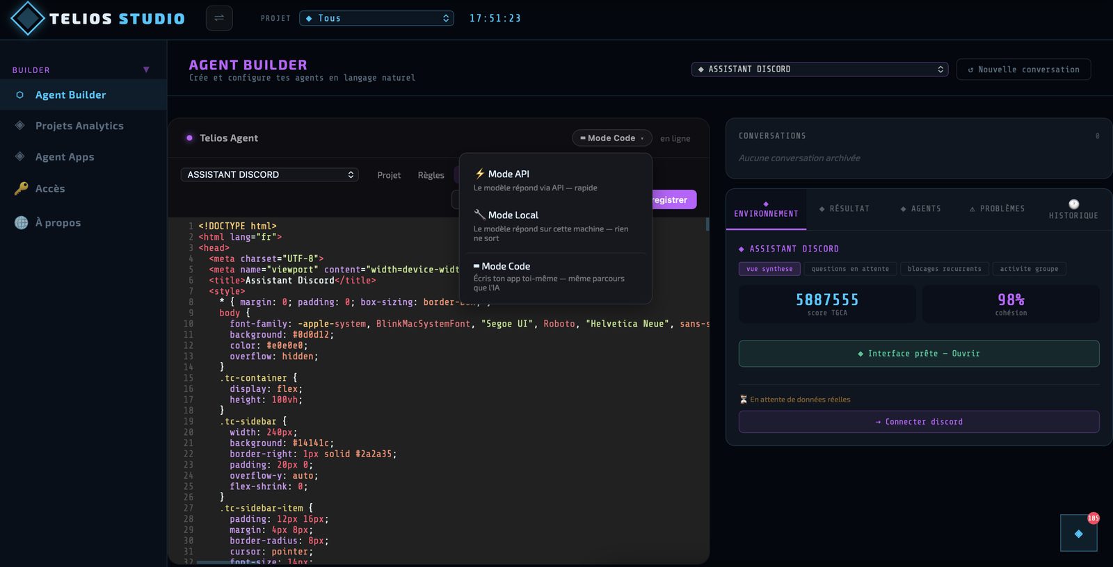Viewport: 1113px width, 567px height.
Task: Open the floating chat widget with badge 185
Action: (x=1078, y=533)
